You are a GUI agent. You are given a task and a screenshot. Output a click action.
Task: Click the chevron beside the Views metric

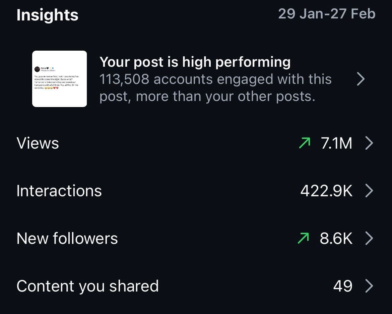click(x=370, y=143)
